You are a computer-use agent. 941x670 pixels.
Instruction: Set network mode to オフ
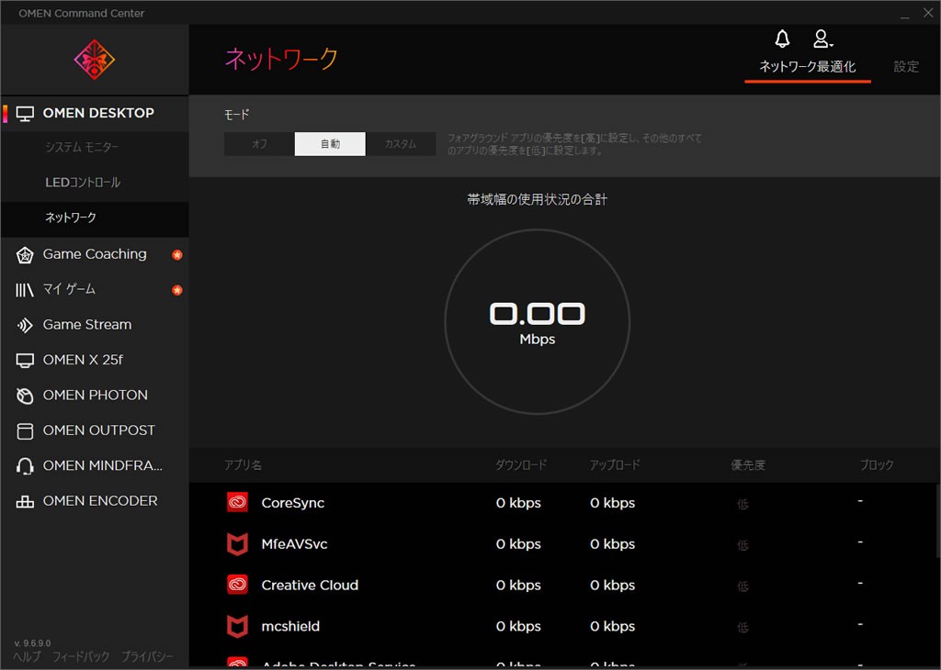click(x=259, y=144)
